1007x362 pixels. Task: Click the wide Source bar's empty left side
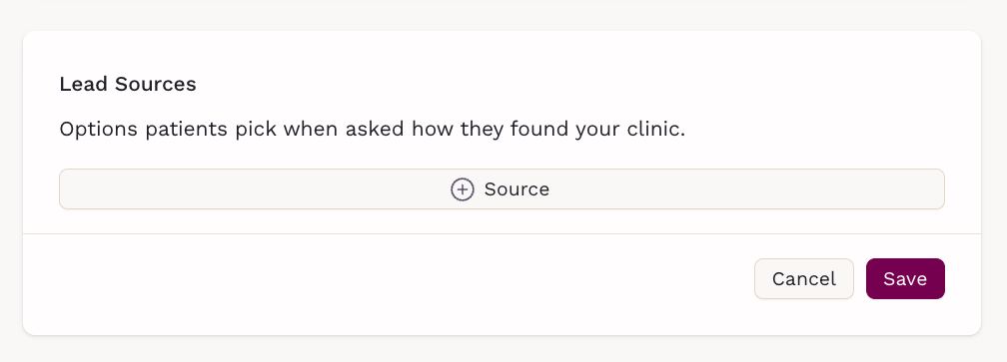pos(251,189)
